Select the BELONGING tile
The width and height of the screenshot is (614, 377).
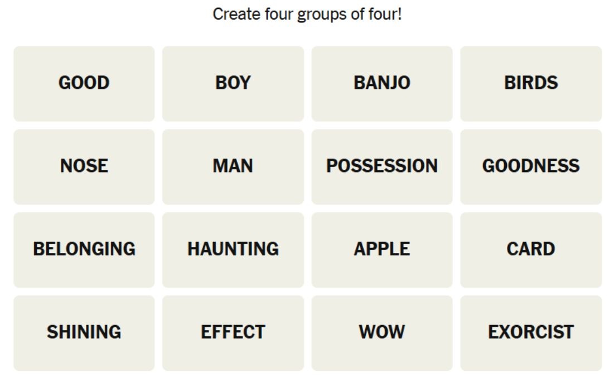[x=84, y=250]
